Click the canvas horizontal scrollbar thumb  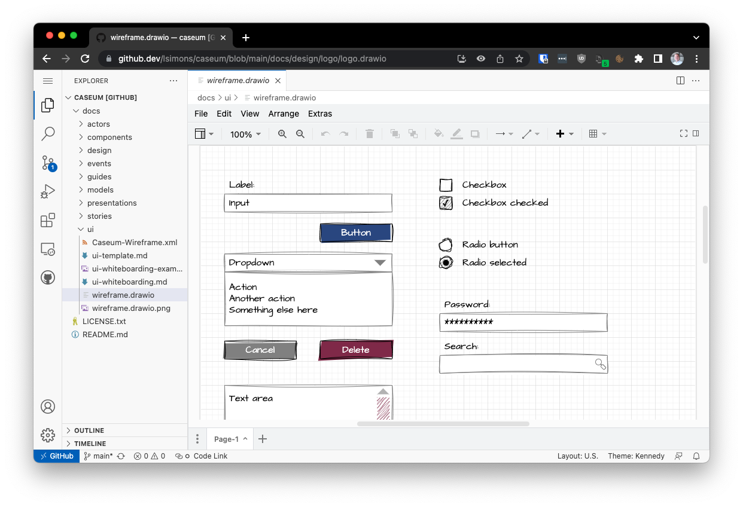pyautogui.click(x=443, y=424)
